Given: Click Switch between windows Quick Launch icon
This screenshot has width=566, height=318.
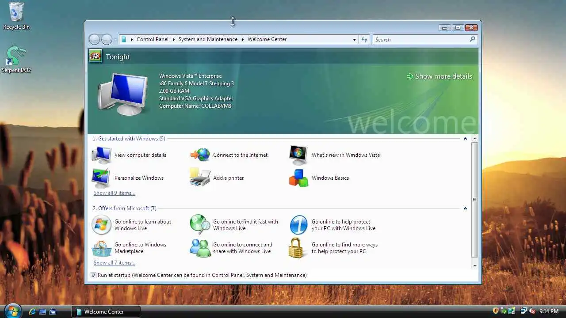Looking at the screenshot, I should (53, 312).
